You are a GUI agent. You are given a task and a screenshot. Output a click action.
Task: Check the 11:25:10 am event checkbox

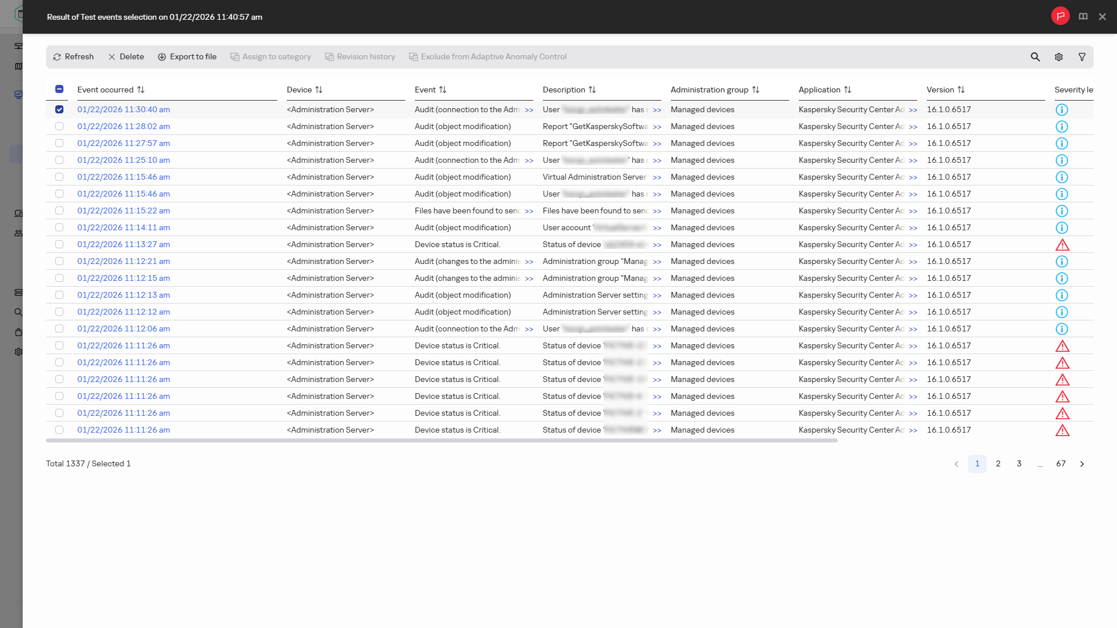tap(59, 160)
